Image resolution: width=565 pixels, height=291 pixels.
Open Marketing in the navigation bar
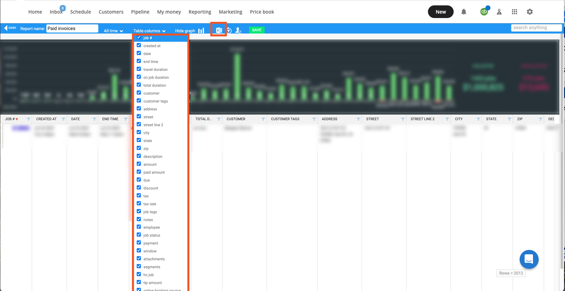coord(231,12)
